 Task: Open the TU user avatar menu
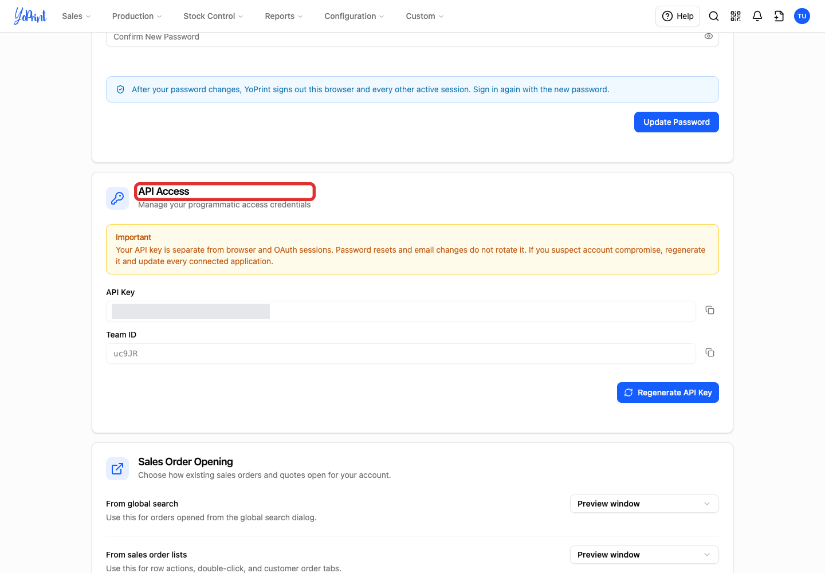802,16
